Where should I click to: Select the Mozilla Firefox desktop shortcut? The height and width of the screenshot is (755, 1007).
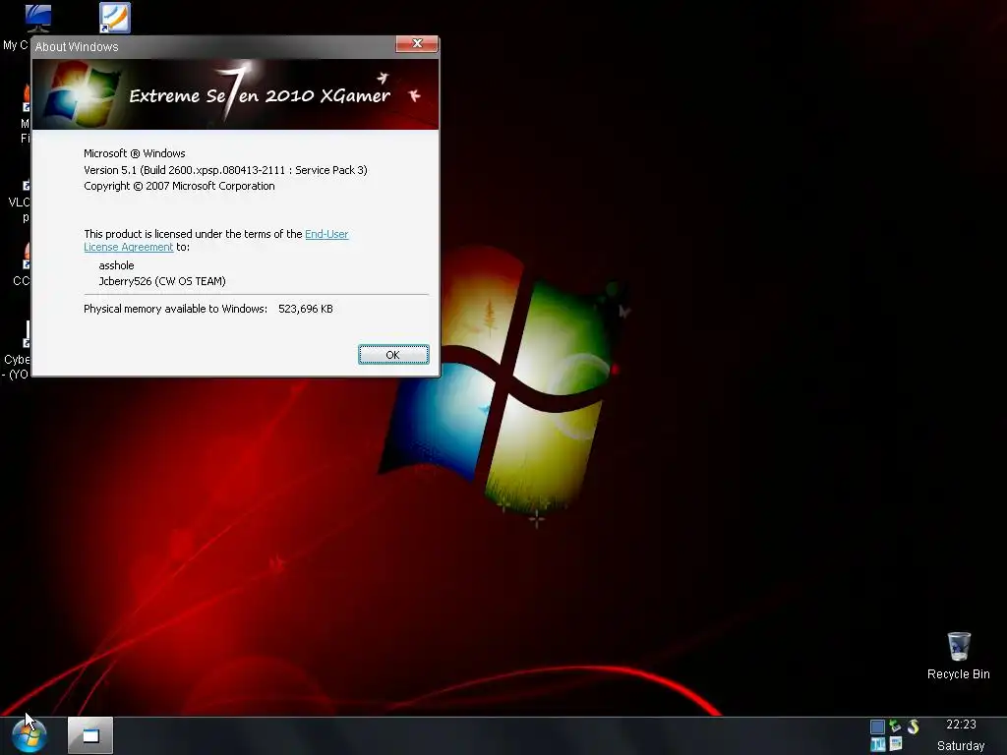point(25,114)
